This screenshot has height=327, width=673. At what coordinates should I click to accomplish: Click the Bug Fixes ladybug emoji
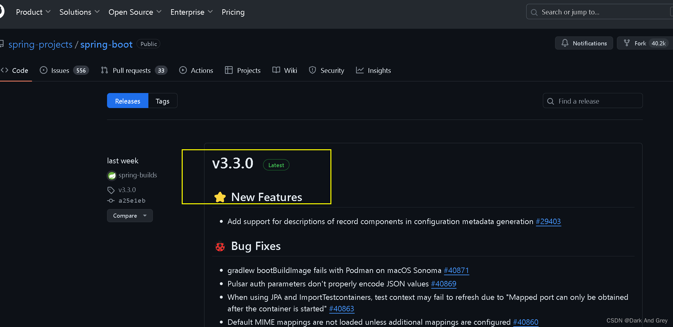pos(220,246)
